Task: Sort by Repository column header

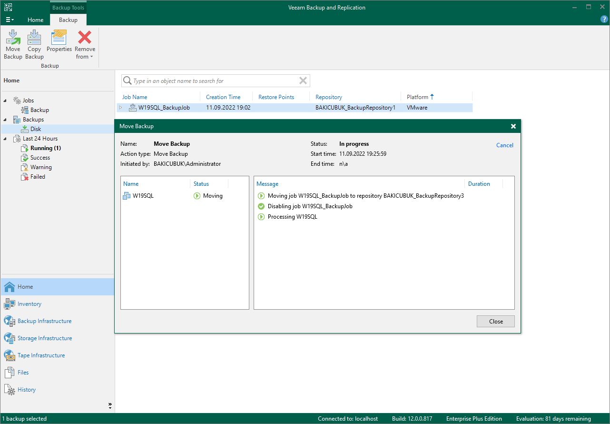Action: [x=329, y=97]
